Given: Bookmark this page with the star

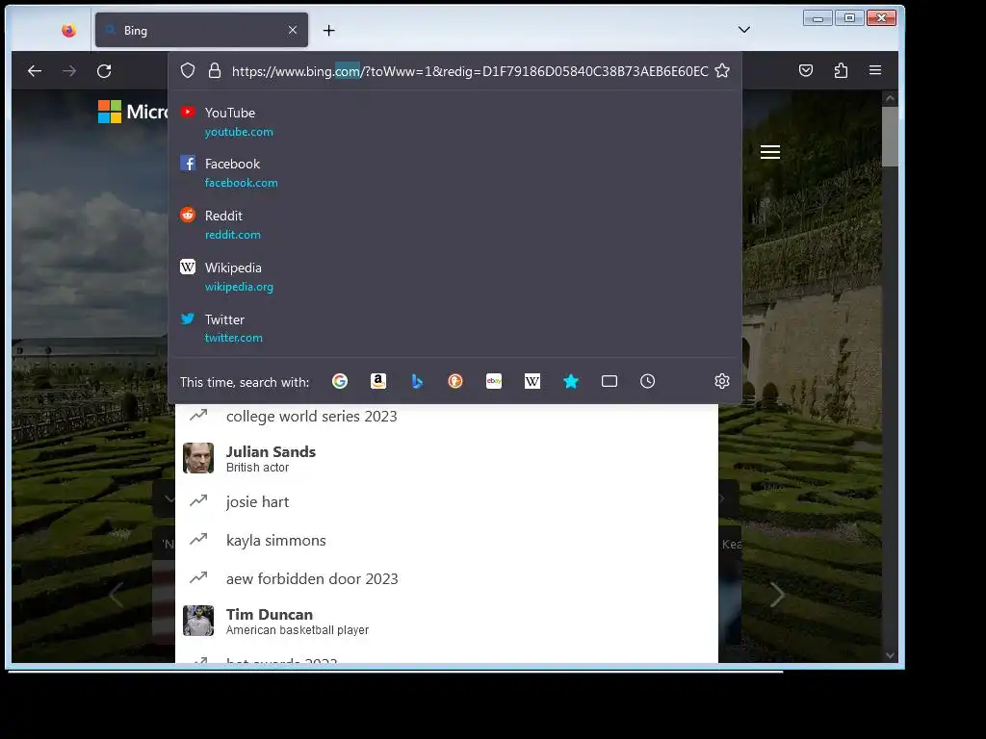Looking at the screenshot, I should coord(722,70).
